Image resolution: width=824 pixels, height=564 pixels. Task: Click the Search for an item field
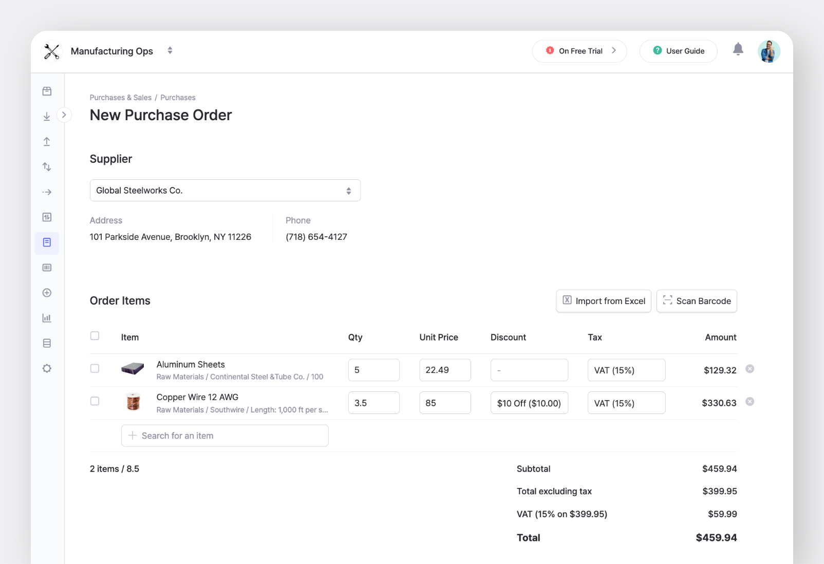tap(224, 435)
